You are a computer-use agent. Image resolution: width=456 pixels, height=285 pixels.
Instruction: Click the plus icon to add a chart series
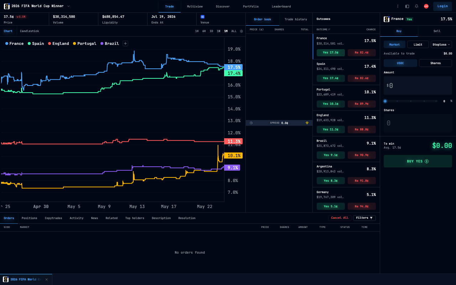pos(125,43)
